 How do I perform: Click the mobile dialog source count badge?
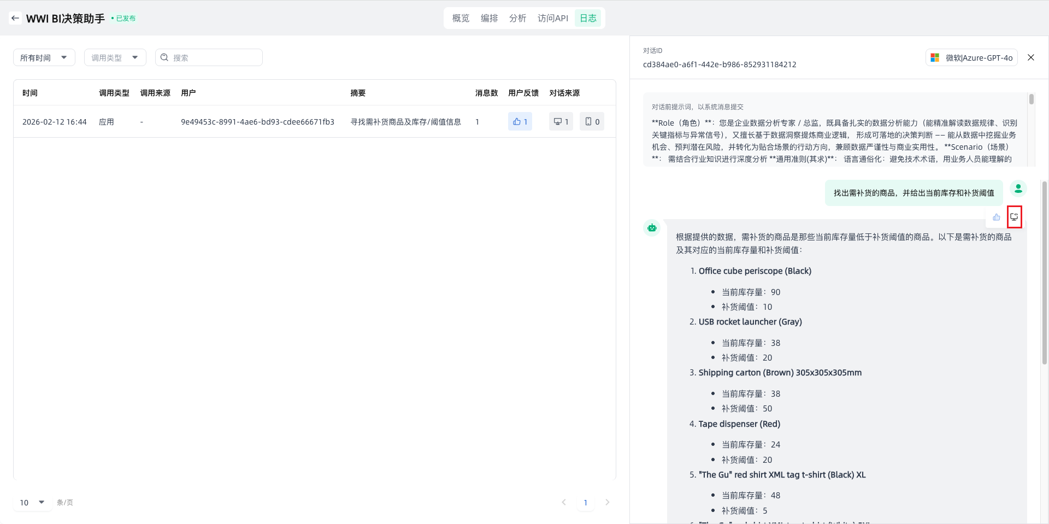[x=592, y=122]
